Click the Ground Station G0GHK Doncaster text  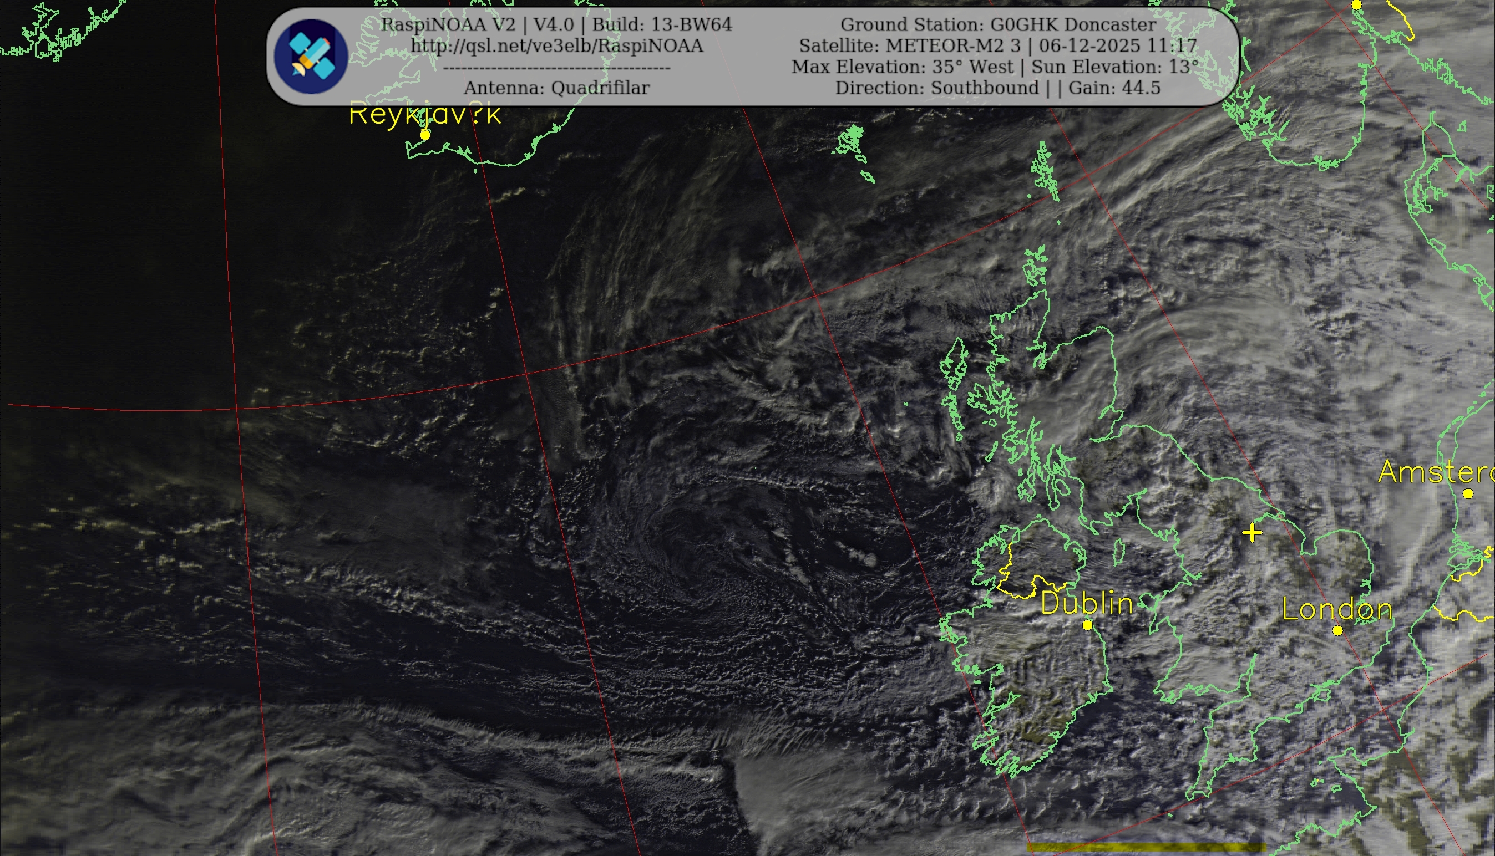coord(997,25)
